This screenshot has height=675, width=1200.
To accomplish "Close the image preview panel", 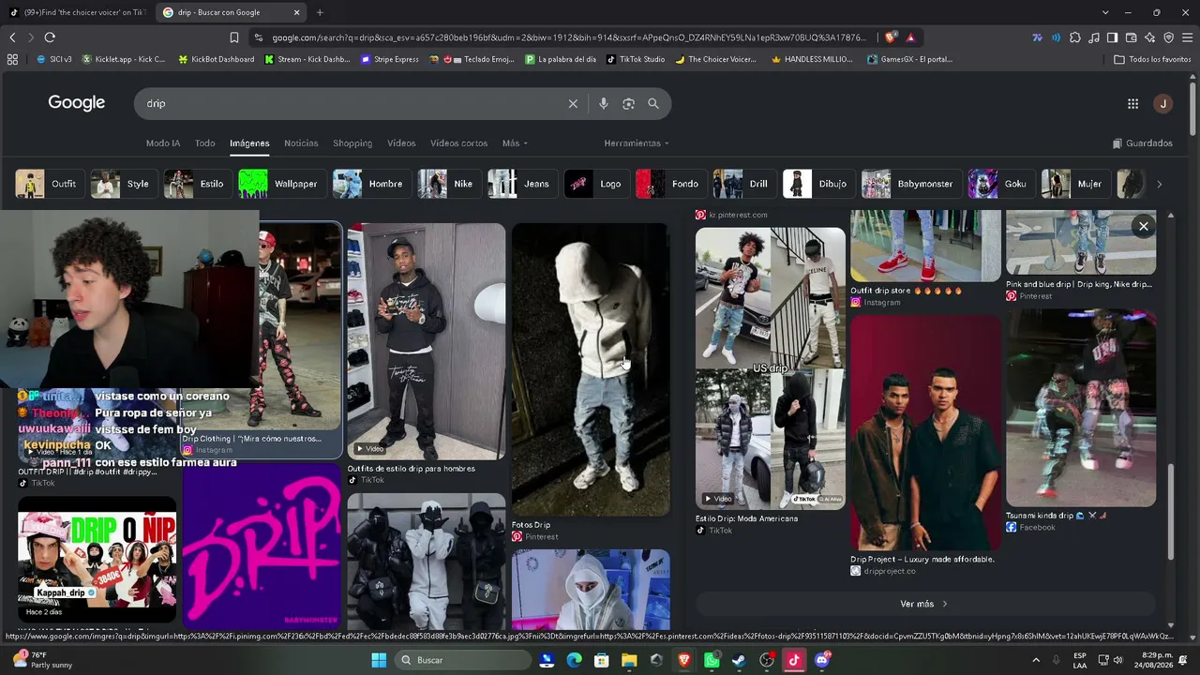I will [1143, 226].
